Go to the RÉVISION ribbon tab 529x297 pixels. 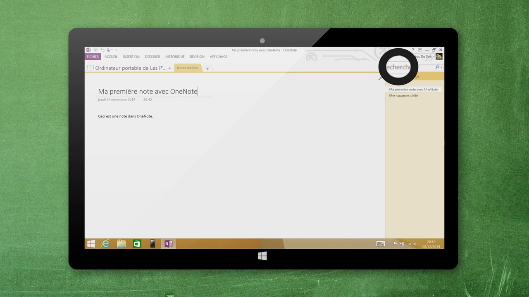pos(197,57)
